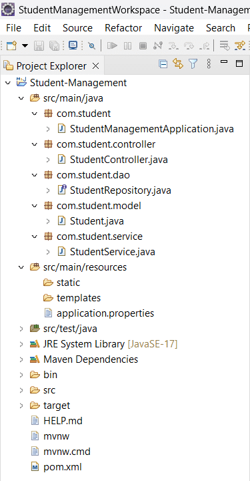Collapse the com.student.service package

tap(34, 236)
